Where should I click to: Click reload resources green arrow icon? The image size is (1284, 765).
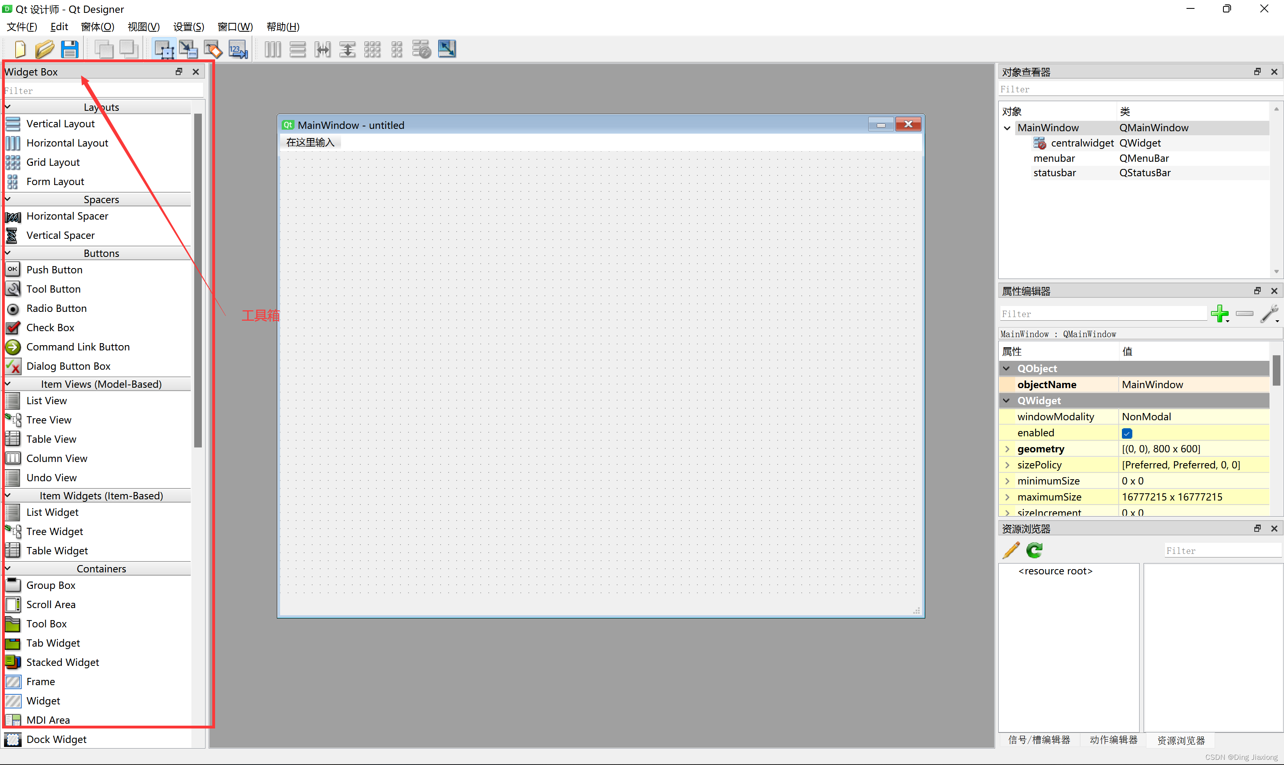pyautogui.click(x=1034, y=551)
